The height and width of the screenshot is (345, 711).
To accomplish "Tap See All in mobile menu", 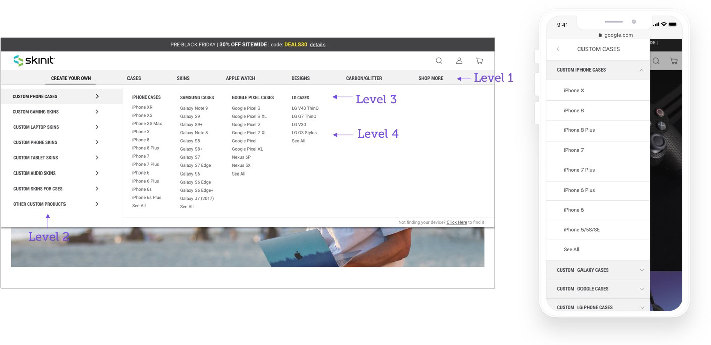I will (598, 250).
